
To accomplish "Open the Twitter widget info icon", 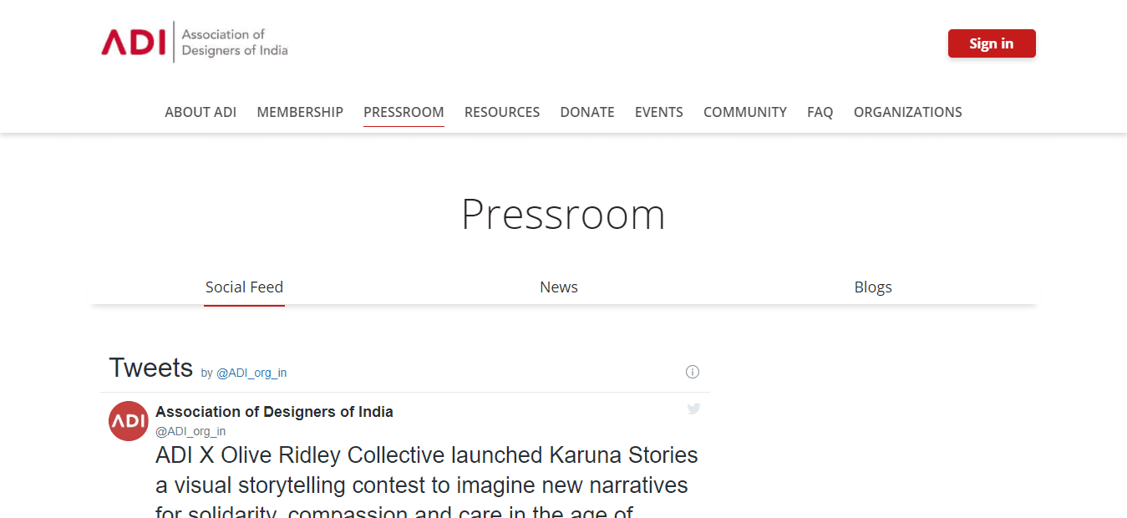I will (x=693, y=372).
